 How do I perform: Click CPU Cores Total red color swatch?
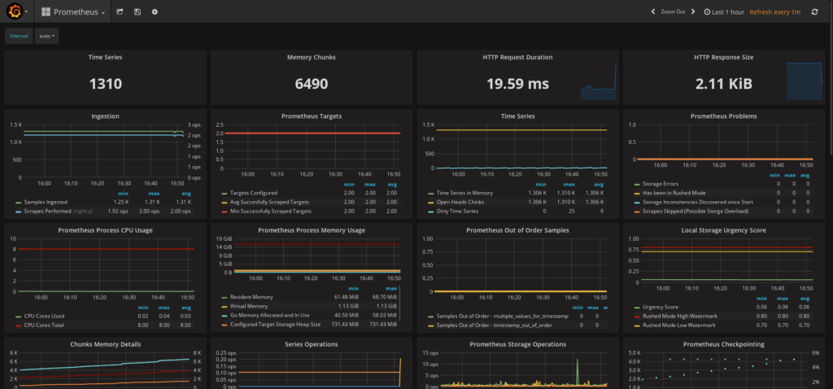tap(19, 325)
